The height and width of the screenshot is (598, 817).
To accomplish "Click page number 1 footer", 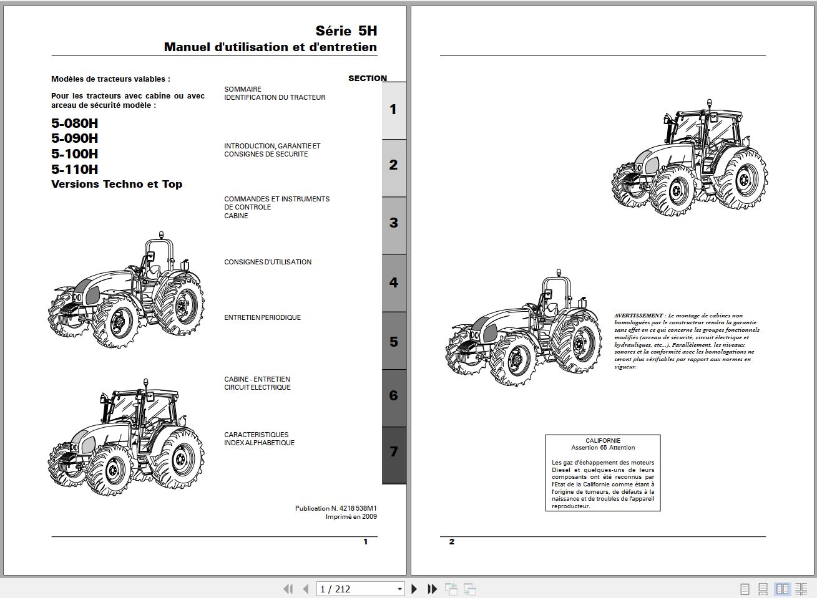I will pos(366,542).
